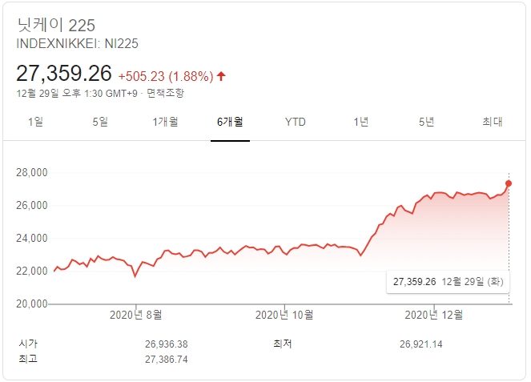
Task: Click the 27,359.26 current price
Action: 64,74
